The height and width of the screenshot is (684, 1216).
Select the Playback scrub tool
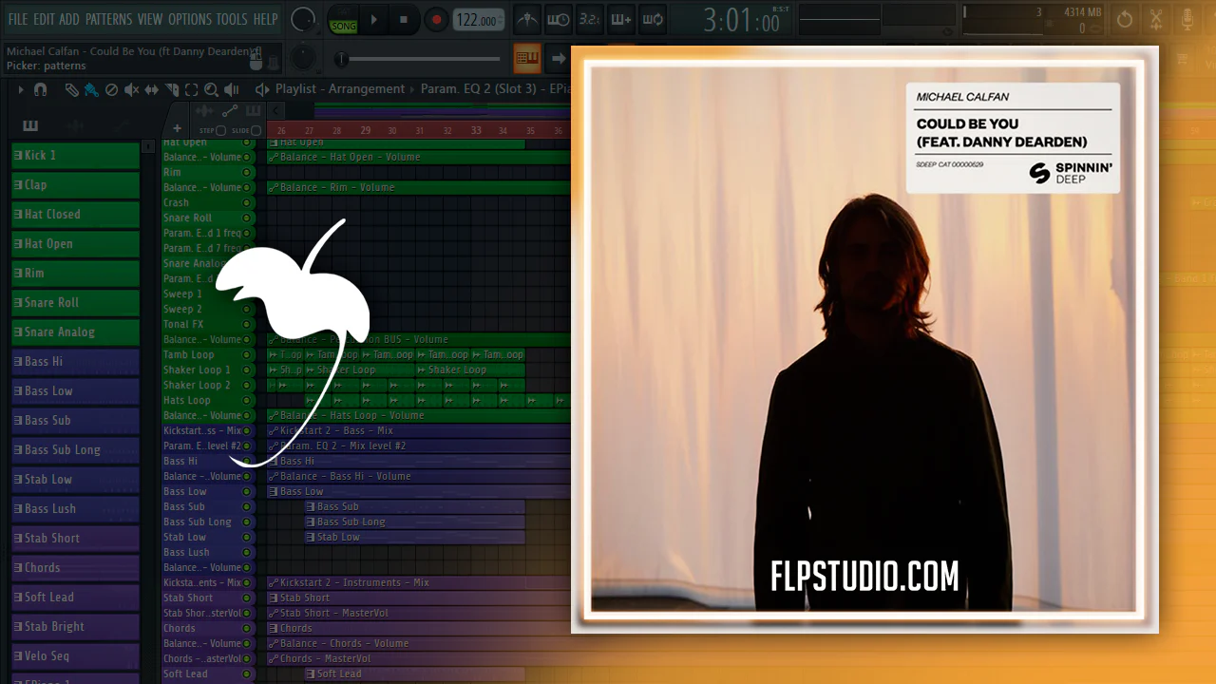(x=231, y=89)
